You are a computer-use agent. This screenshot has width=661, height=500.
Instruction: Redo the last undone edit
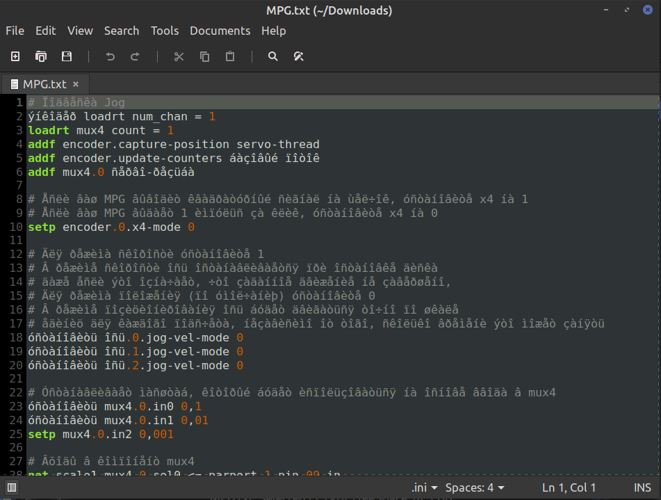[x=135, y=56]
